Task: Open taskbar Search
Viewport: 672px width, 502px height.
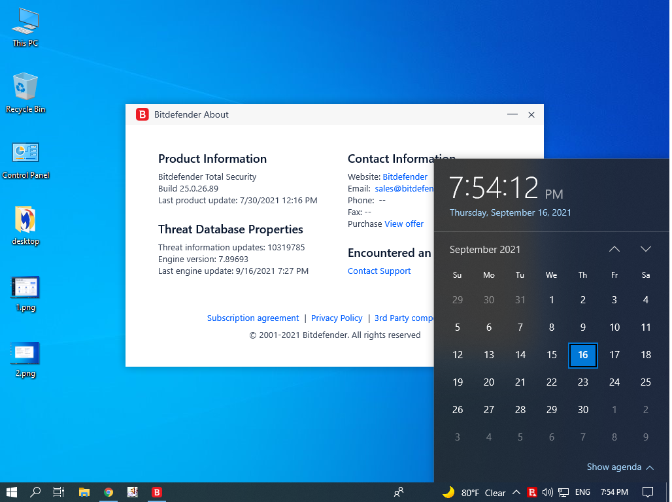Action: pos(35,492)
